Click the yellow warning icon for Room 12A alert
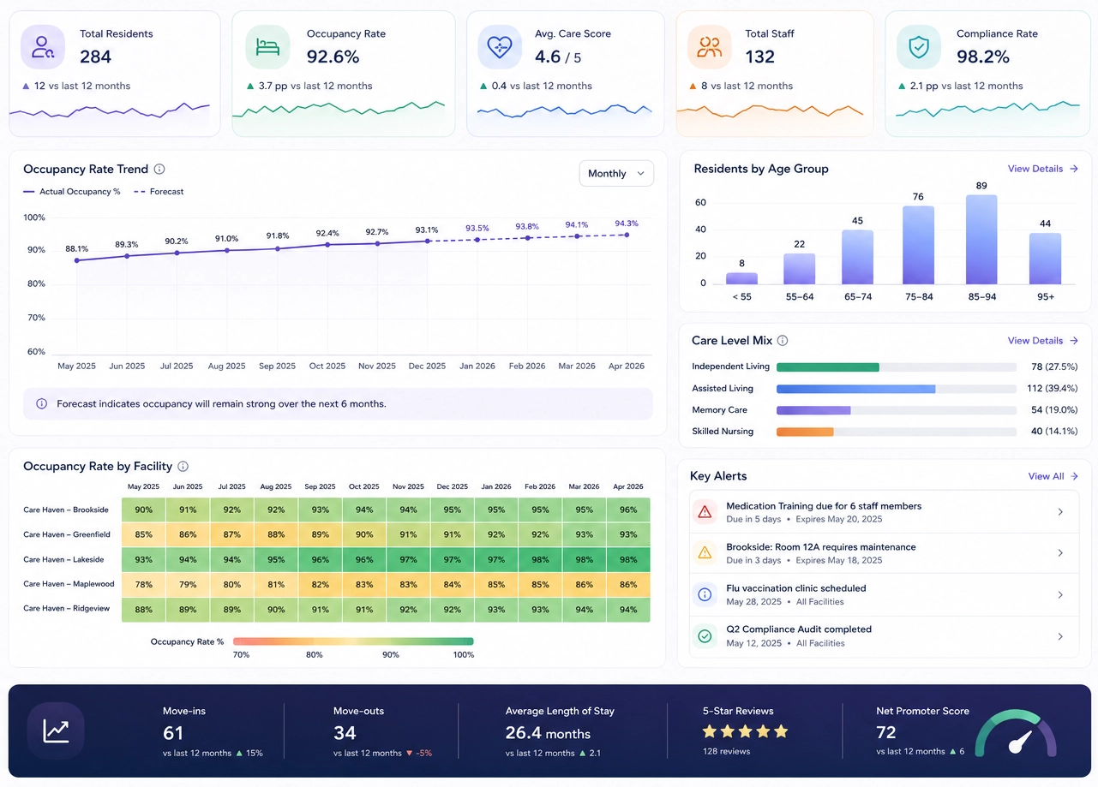 705,553
